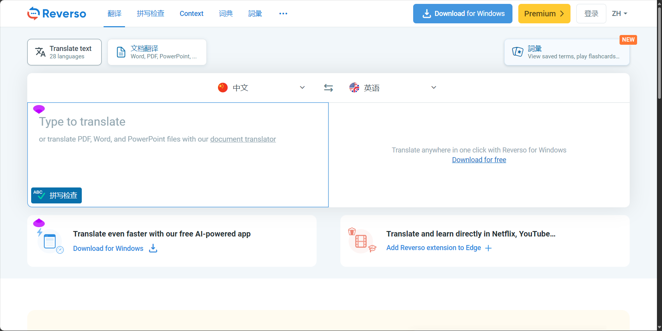Click the Reverso logo

[x=56, y=14]
